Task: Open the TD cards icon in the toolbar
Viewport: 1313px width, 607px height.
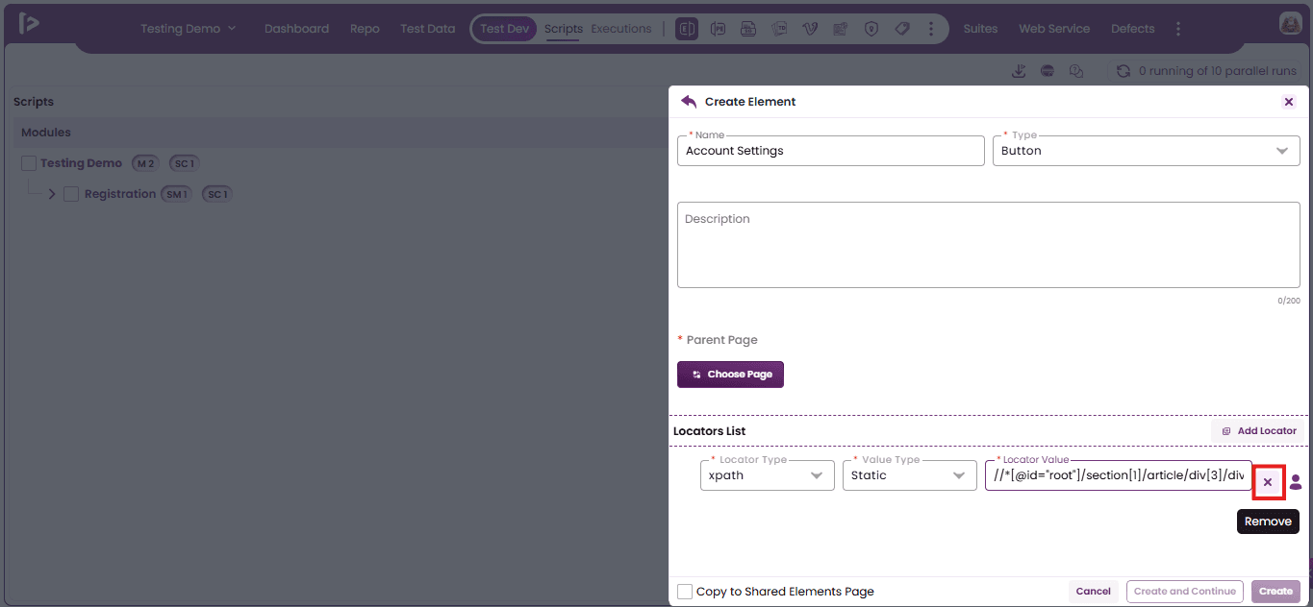Action: [779, 29]
